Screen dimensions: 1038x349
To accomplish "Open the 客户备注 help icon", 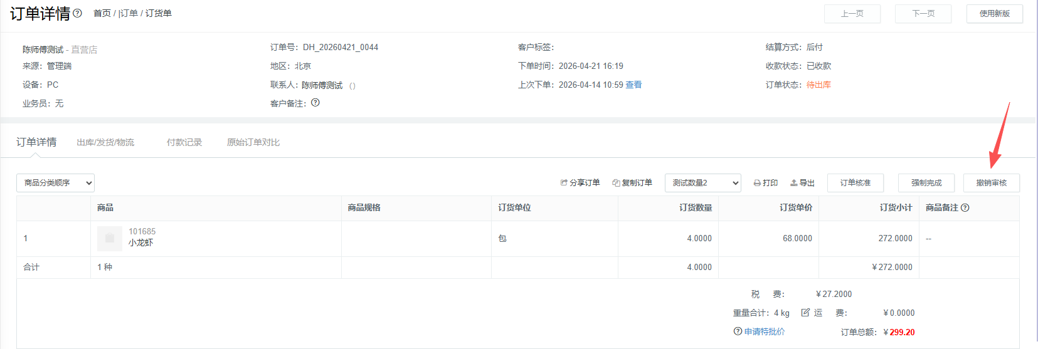I will click(315, 103).
